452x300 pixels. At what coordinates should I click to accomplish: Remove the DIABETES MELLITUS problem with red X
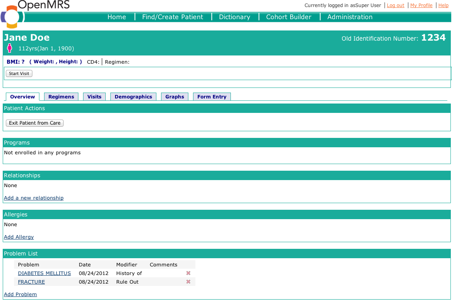pyautogui.click(x=188, y=273)
